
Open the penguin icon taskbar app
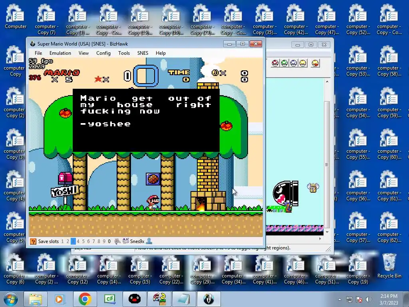[135, 299]
